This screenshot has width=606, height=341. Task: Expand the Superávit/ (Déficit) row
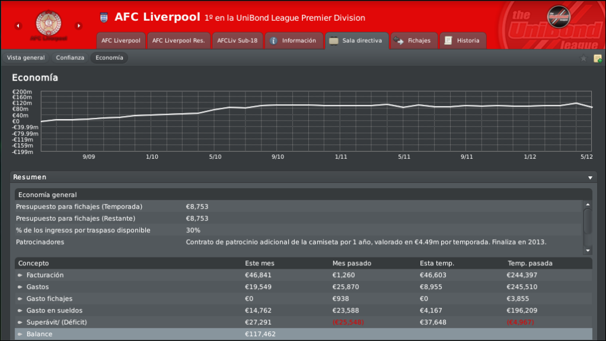[x=20, y=323]
